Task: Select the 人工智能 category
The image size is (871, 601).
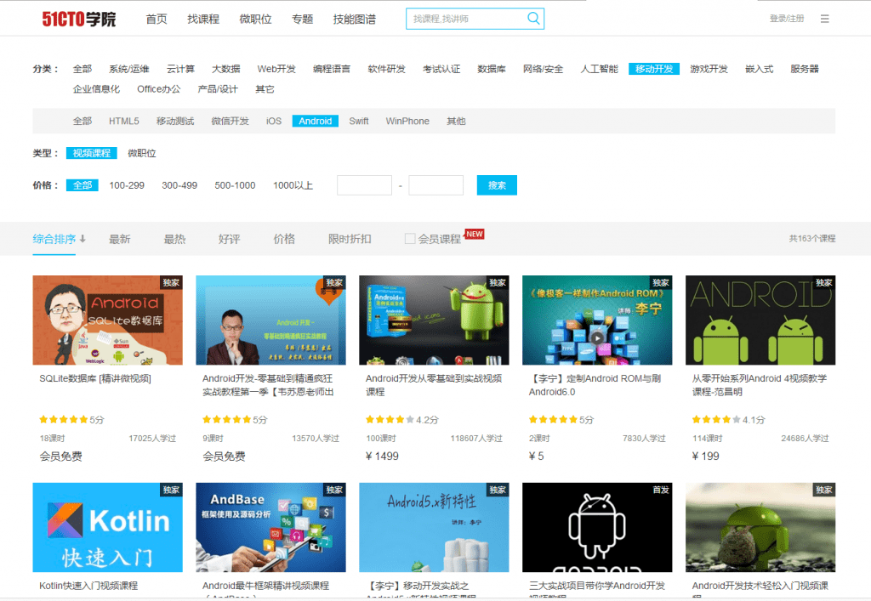Action: (x=599, y=69)
